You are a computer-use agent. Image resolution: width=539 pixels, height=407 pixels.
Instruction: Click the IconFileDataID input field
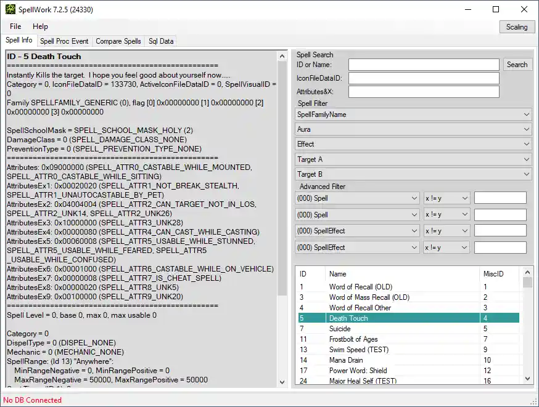point(422,78)
